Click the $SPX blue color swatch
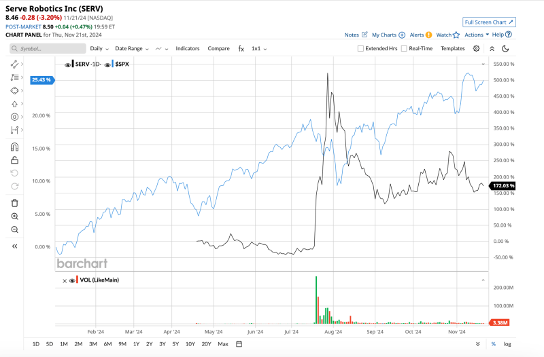The image size is (544, 357). tap(112, 64)
